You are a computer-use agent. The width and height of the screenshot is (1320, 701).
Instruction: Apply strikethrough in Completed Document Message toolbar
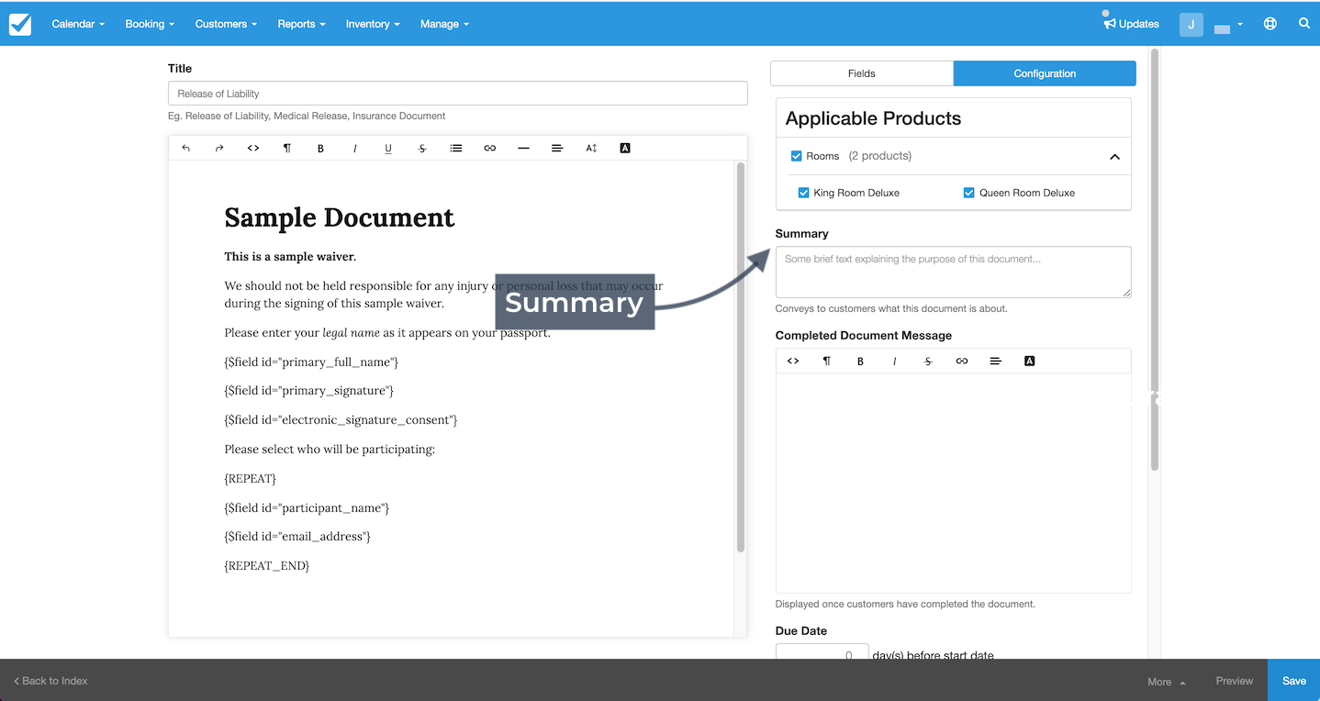pyautogui.click(x=928, y=361)
